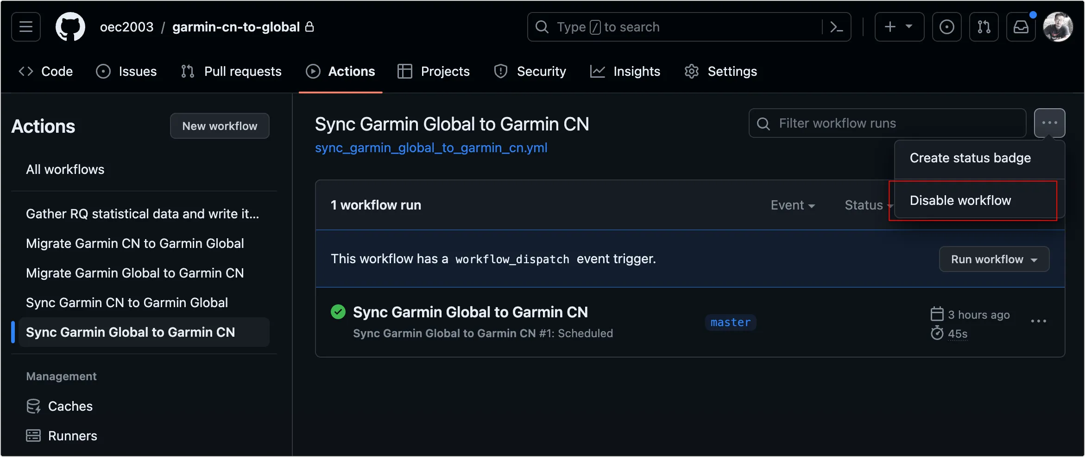The height and width of the screenshot is (457, 1085).
Task: Expand the create-new dropdown caret
Action: click(909, 27)
